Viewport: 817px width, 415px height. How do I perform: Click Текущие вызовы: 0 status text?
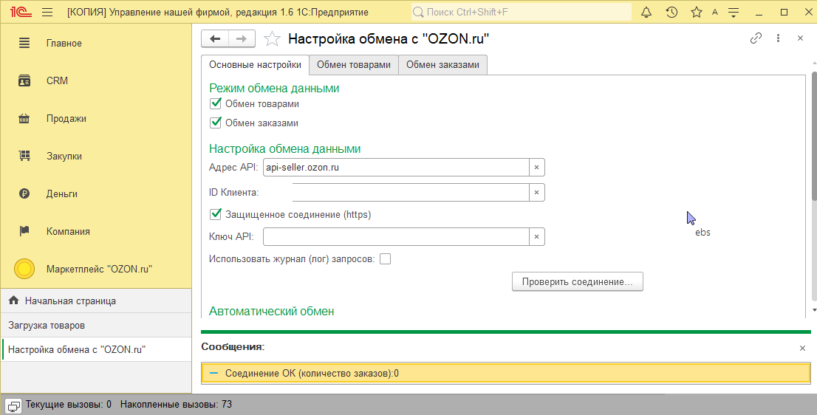(68, 404)
